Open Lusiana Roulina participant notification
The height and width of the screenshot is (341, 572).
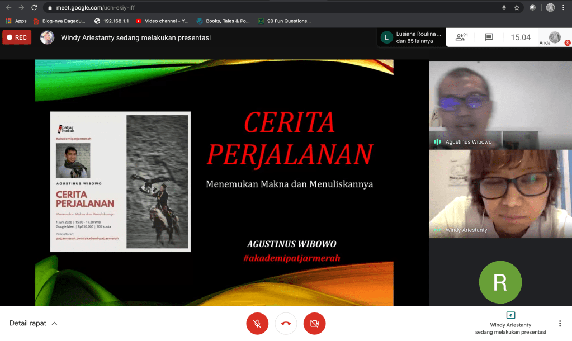click(411, 37)
